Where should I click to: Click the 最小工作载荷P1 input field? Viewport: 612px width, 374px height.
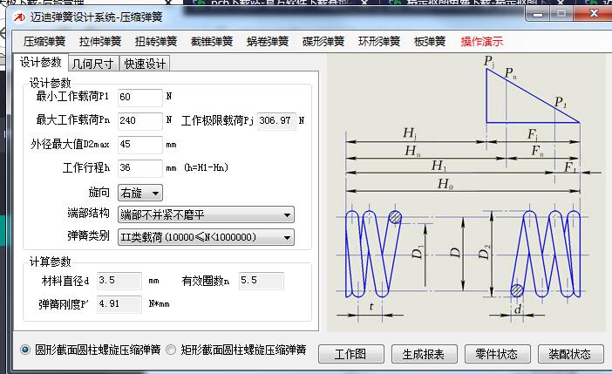[139, 98]
